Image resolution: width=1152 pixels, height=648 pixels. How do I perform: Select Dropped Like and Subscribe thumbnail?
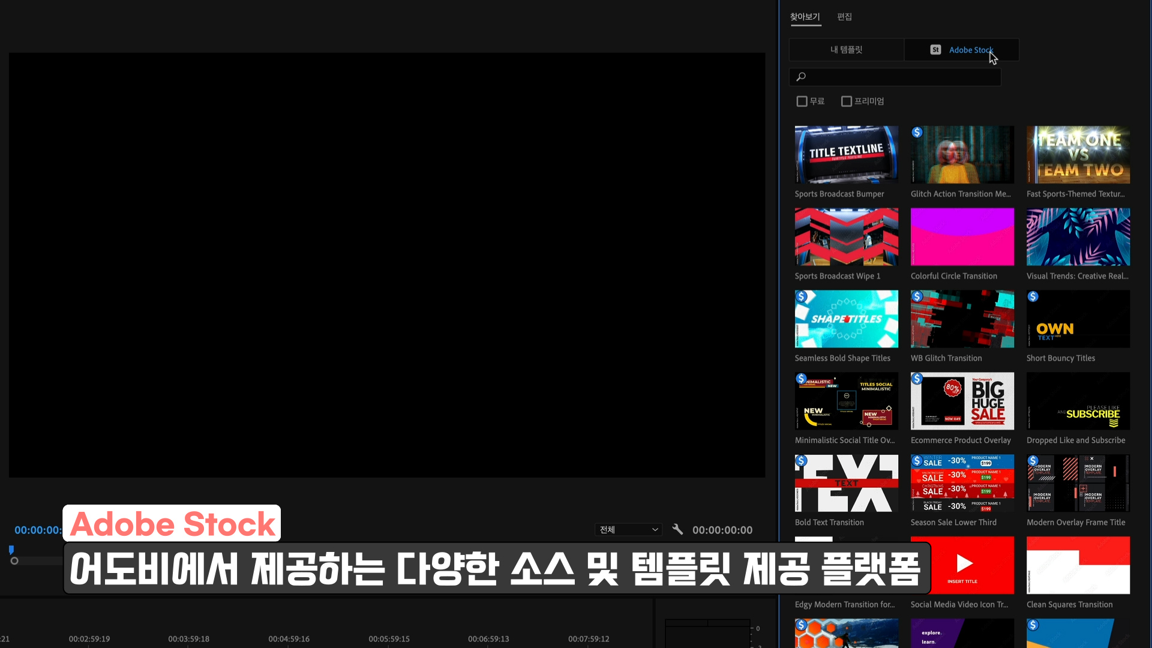[x=1078, y=401]
